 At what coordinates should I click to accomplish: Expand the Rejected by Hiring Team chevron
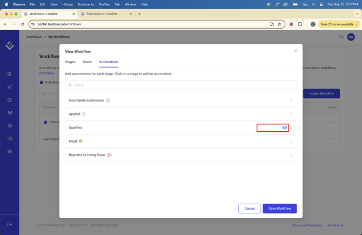pyautogui.click(x=291, y=155)
